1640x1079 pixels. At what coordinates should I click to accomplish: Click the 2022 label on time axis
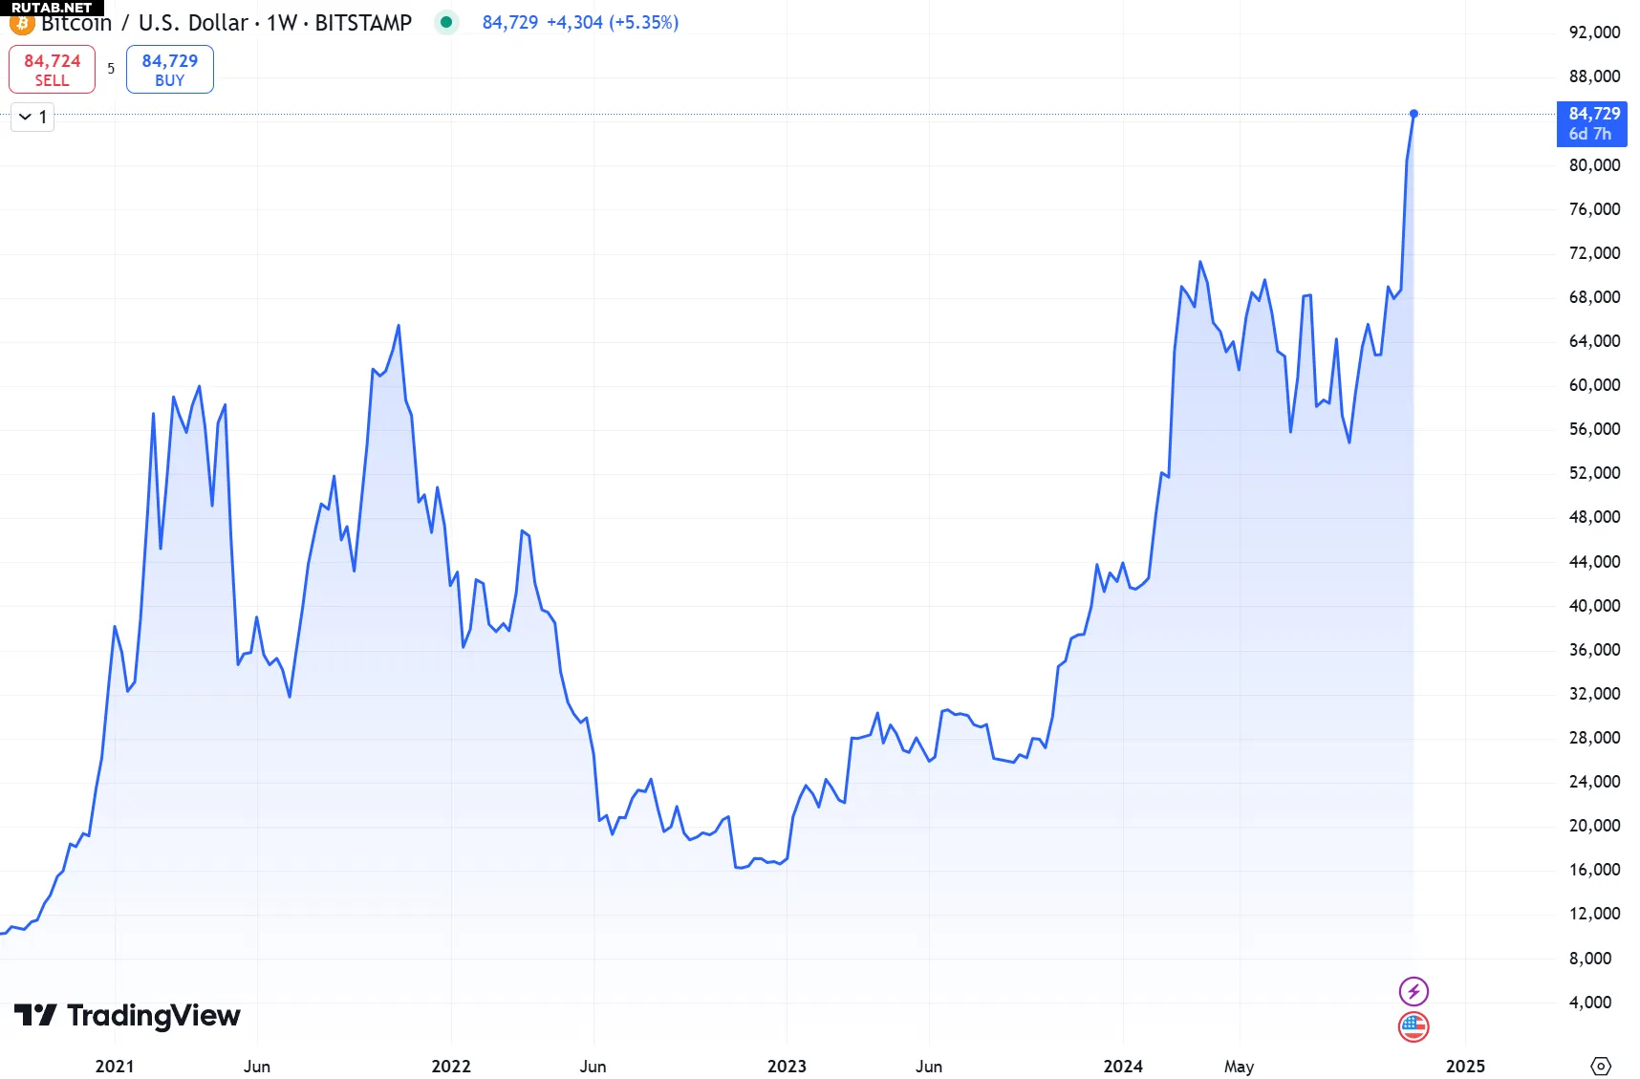[x=451, y=1066]
